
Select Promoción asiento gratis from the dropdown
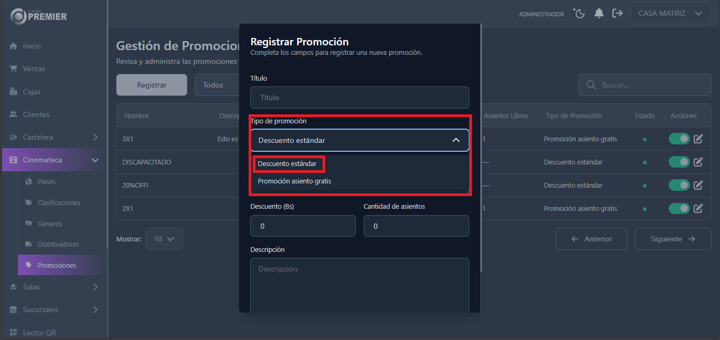coord(293,181)
